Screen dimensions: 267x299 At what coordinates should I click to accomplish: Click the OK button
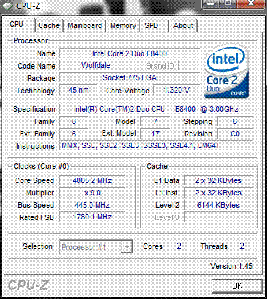click(237, 285)
